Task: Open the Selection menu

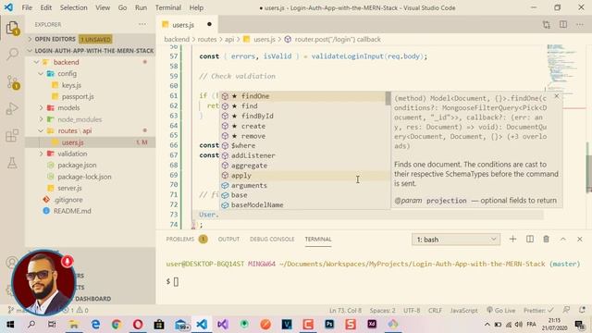Action: tap(73, 7)
